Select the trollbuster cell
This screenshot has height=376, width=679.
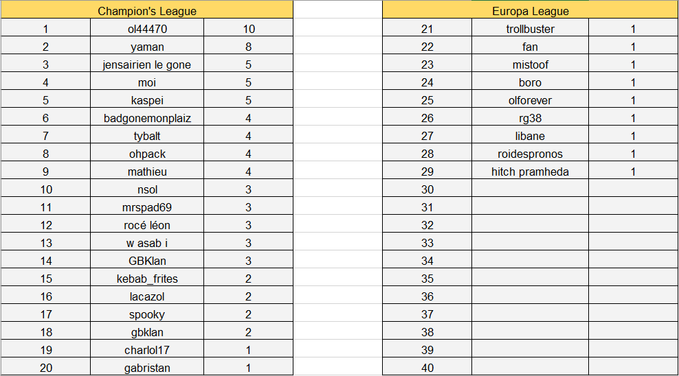(530, 29)
